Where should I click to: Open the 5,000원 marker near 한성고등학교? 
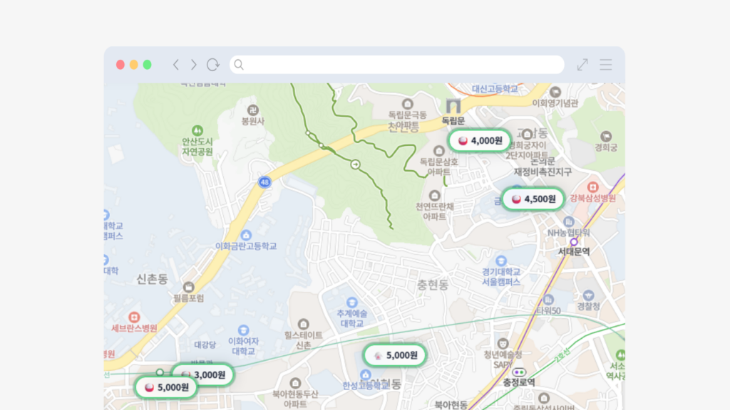394,354
